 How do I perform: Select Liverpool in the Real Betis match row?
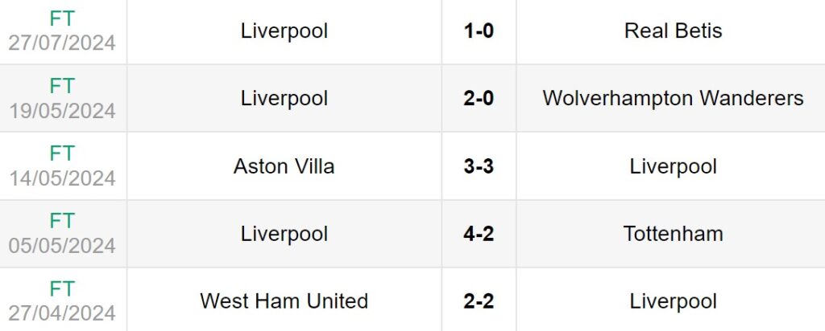point(284,31)
